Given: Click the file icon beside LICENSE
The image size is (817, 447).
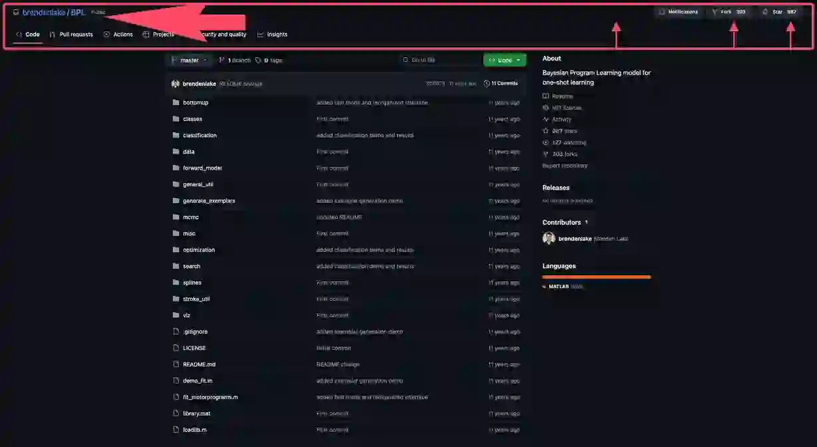Looking at the screenshot, I should 175,348.
